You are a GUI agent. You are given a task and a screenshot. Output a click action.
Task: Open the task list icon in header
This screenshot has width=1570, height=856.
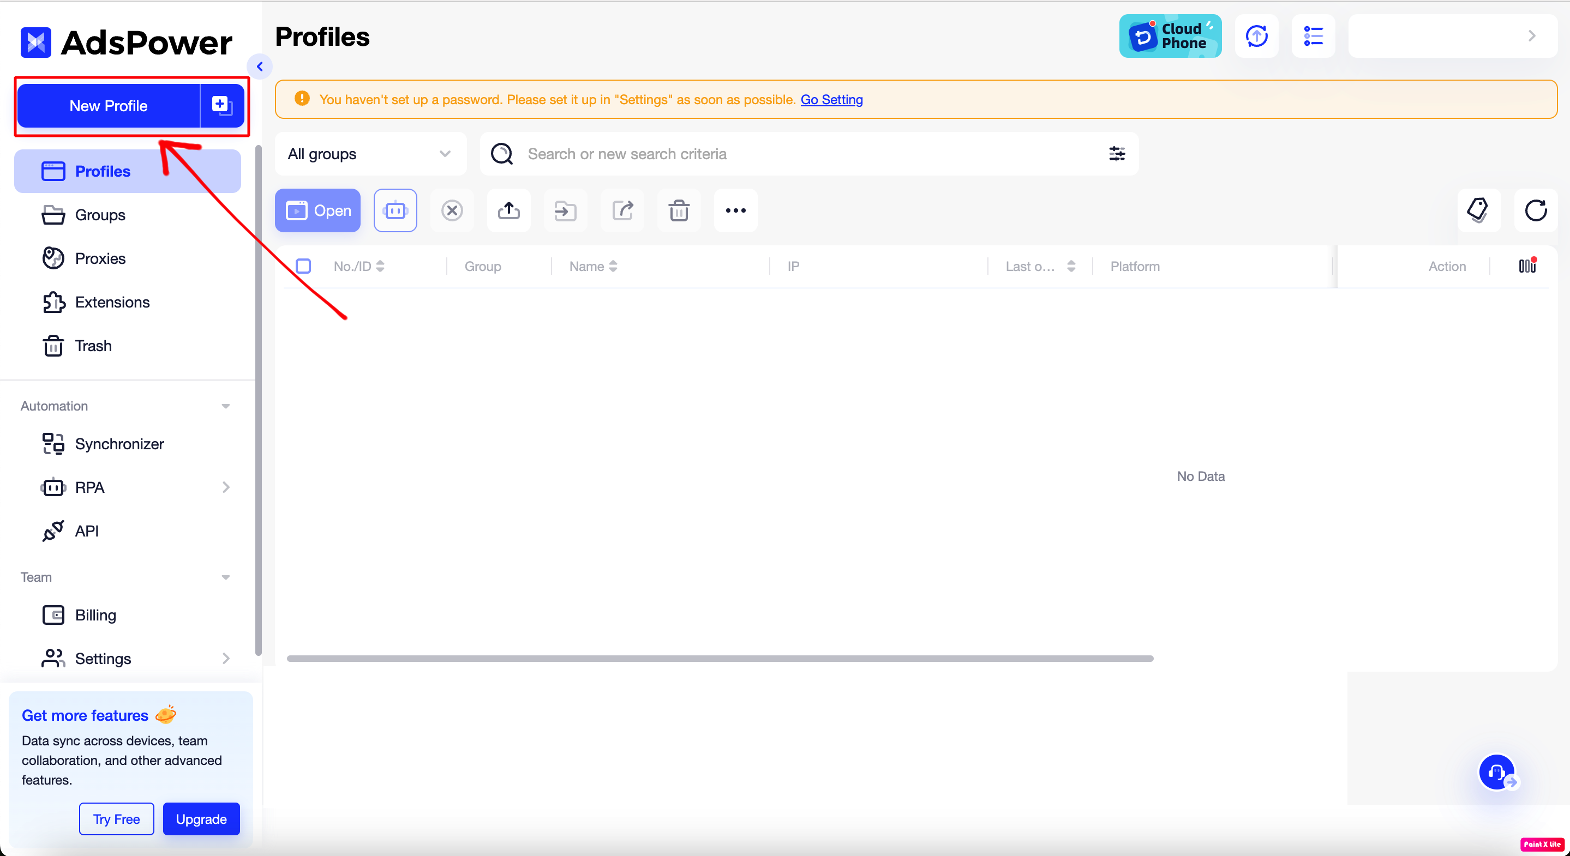tap(1314, 36)
